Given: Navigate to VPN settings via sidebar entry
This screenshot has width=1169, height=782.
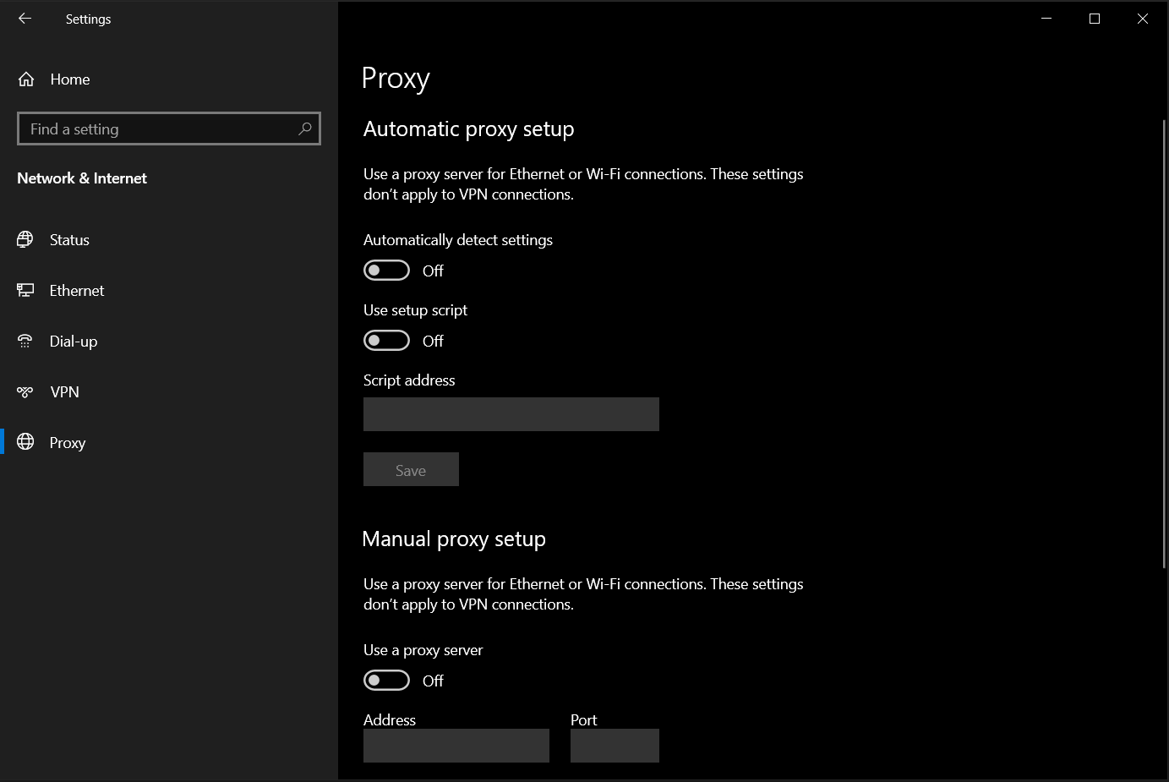Looking at the screenshot, I should [63, 391].
